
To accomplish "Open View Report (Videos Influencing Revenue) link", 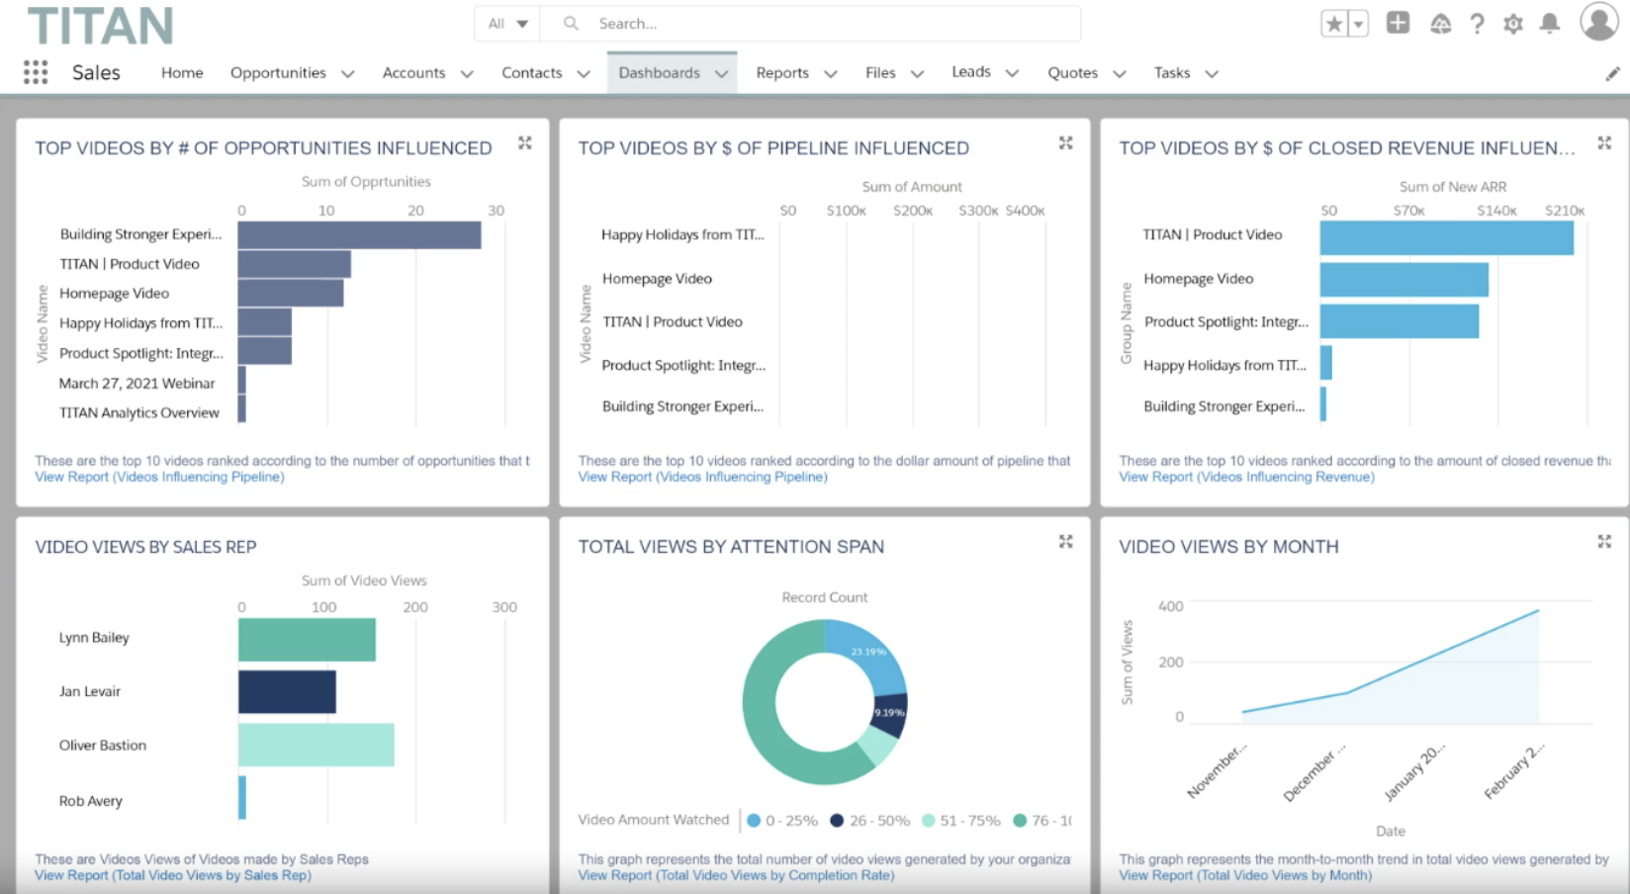I will click(1246, 477).
